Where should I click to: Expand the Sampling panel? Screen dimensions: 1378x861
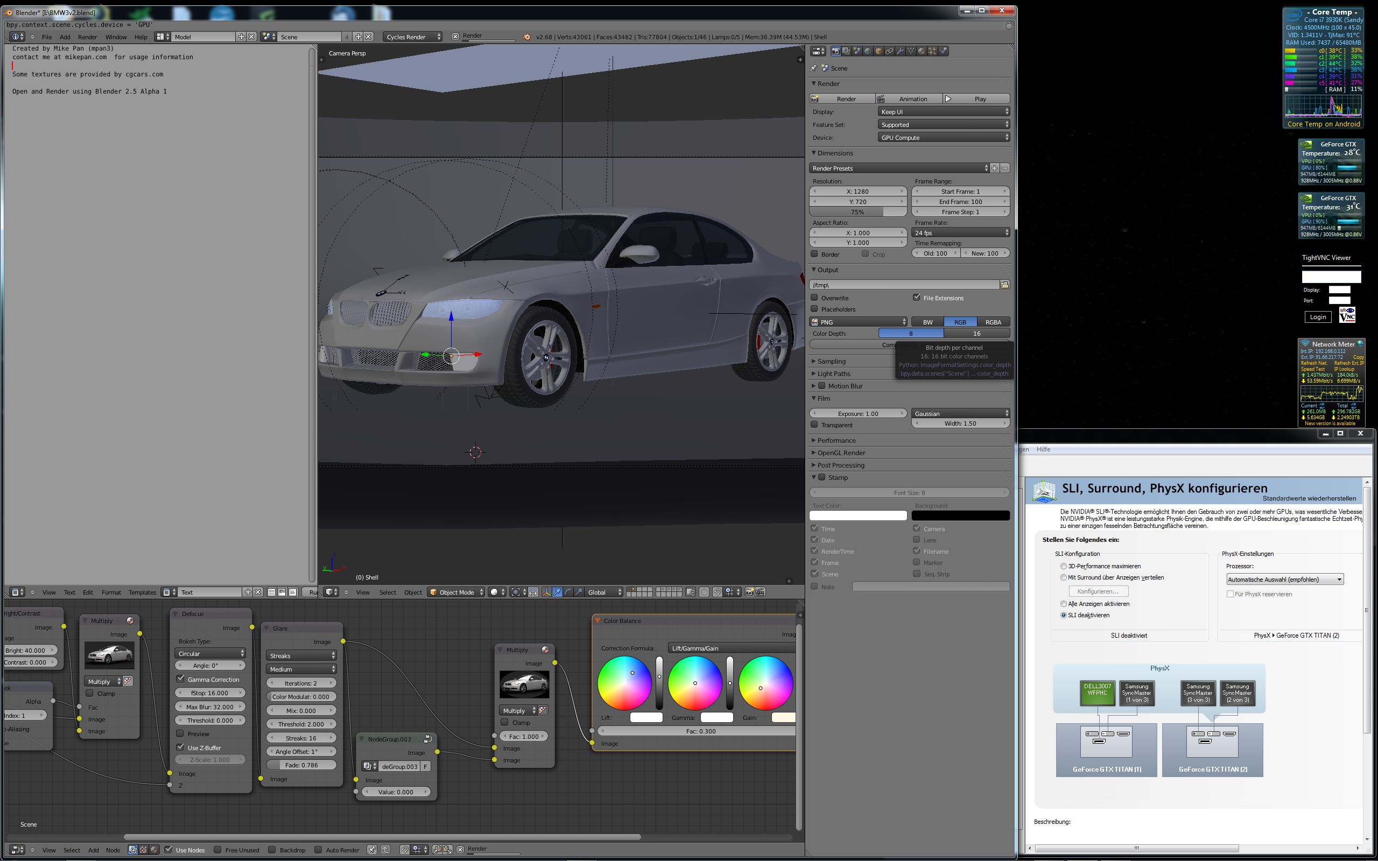(831, 361)
